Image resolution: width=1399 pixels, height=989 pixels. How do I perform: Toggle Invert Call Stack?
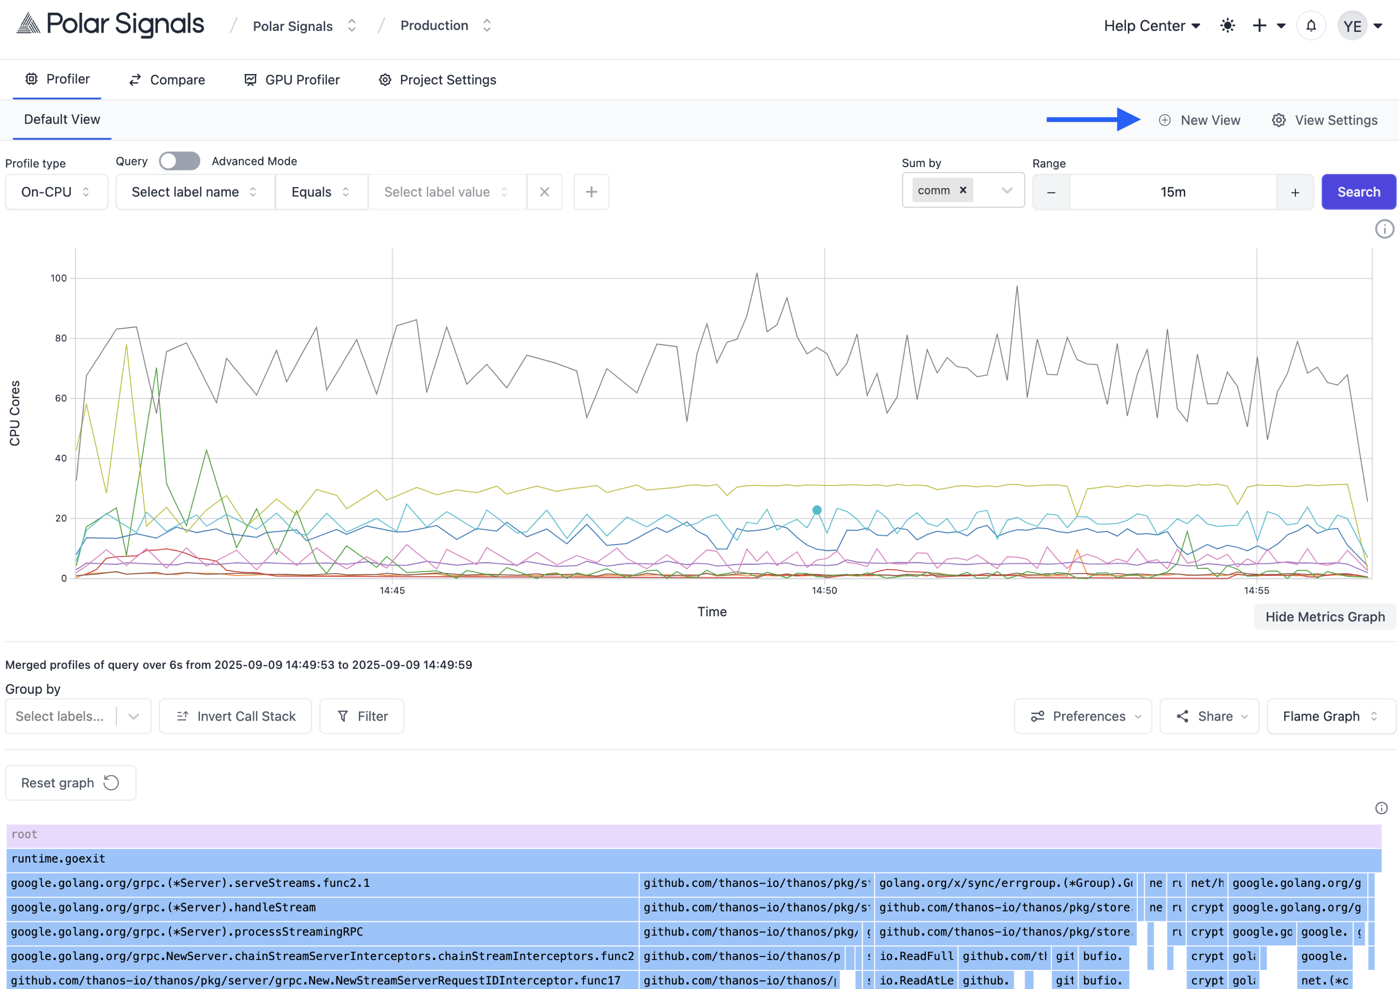coord(236,716)
